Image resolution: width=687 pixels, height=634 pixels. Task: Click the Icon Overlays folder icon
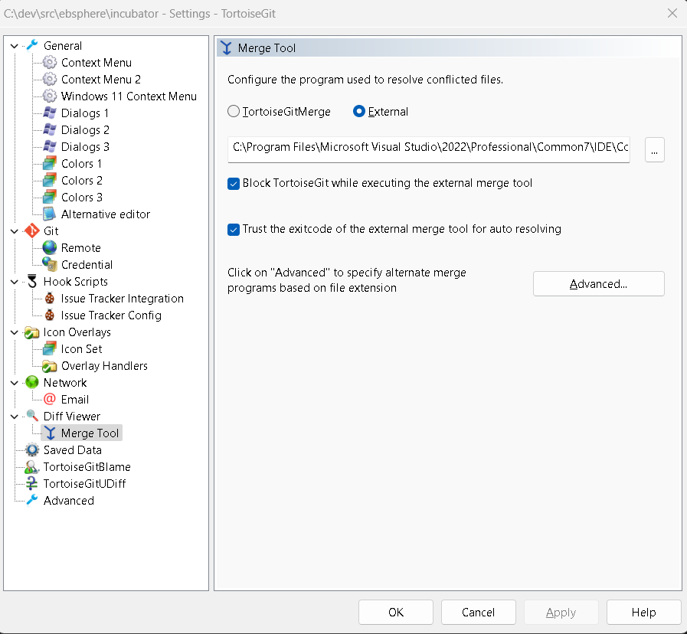(32, 332)
